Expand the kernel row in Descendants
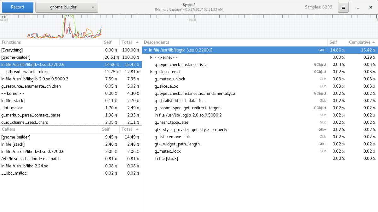Screen dimensions: 378x212 151,57
